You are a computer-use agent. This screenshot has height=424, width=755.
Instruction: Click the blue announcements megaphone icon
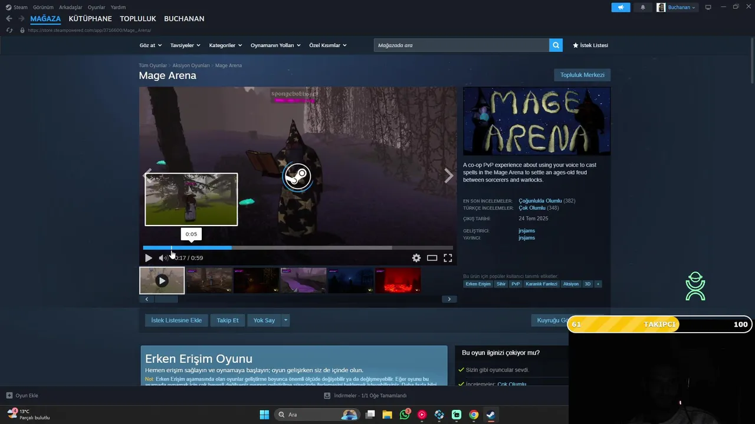point(621,7)
